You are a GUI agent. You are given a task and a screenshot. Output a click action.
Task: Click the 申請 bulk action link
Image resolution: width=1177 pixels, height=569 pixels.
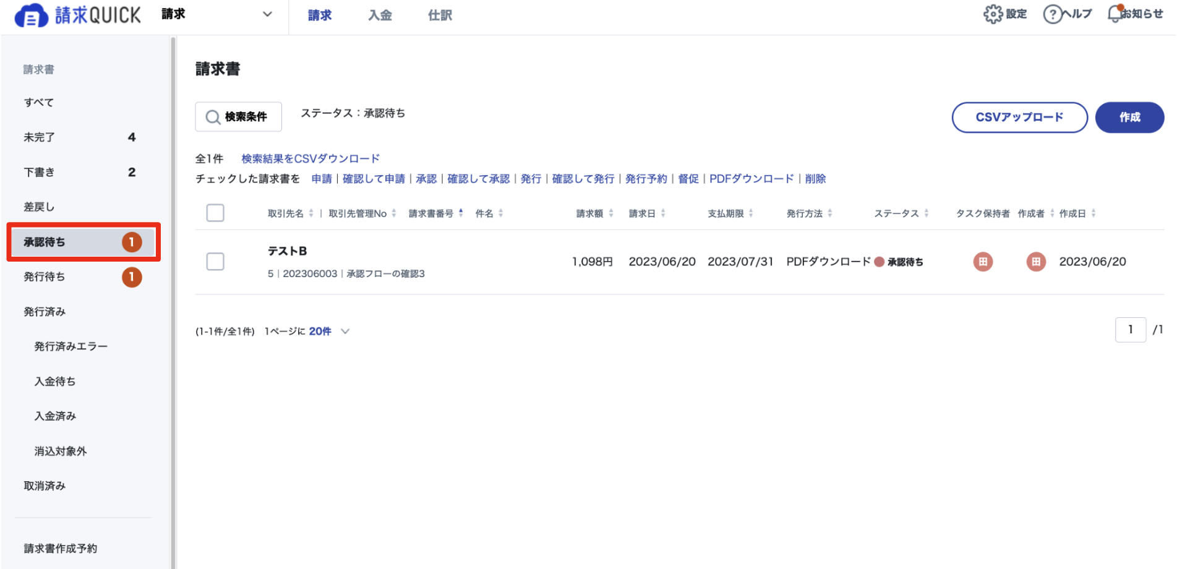coord(322,179)
